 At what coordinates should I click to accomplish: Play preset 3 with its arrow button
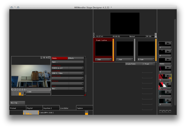pyautogui.click(x=168, y=76)
